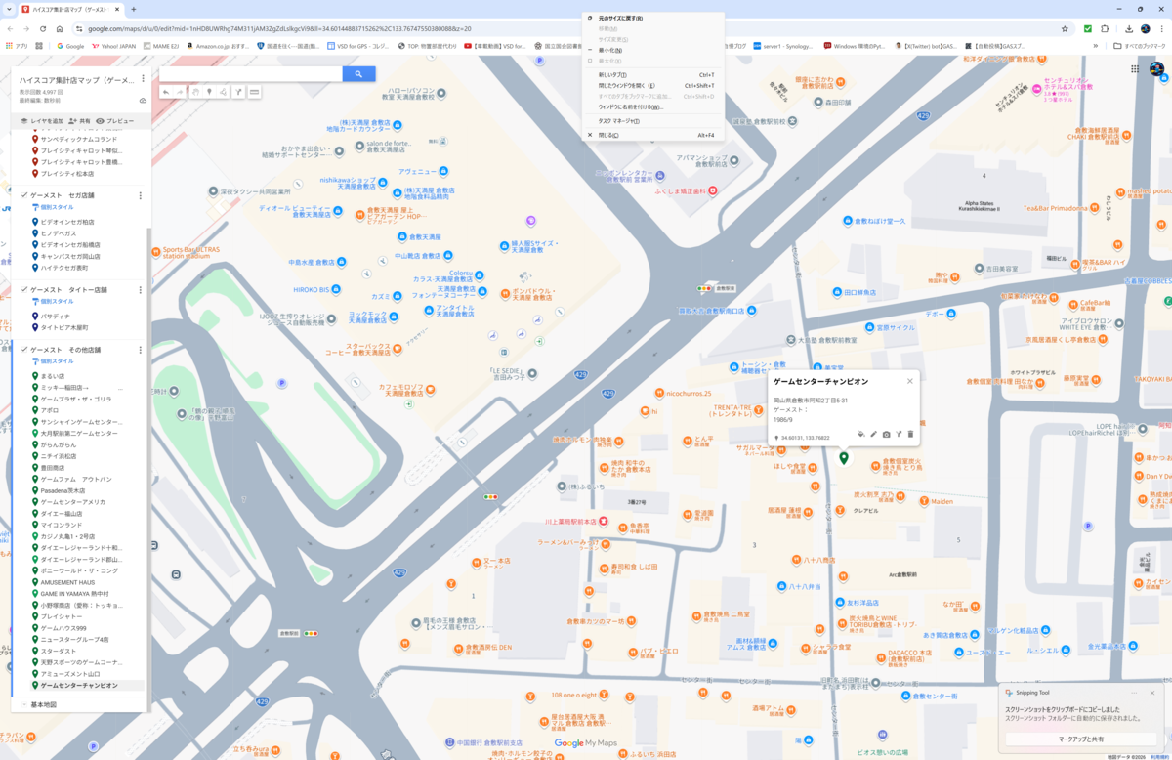
Task: Click the directions-to-here icon in info card
Action: (899, 434)
